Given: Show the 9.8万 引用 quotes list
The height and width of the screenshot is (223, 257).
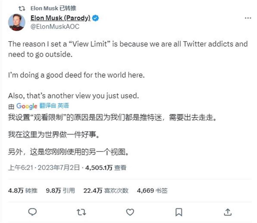Looking at the screenshot, I should click(x=60, y=190).
